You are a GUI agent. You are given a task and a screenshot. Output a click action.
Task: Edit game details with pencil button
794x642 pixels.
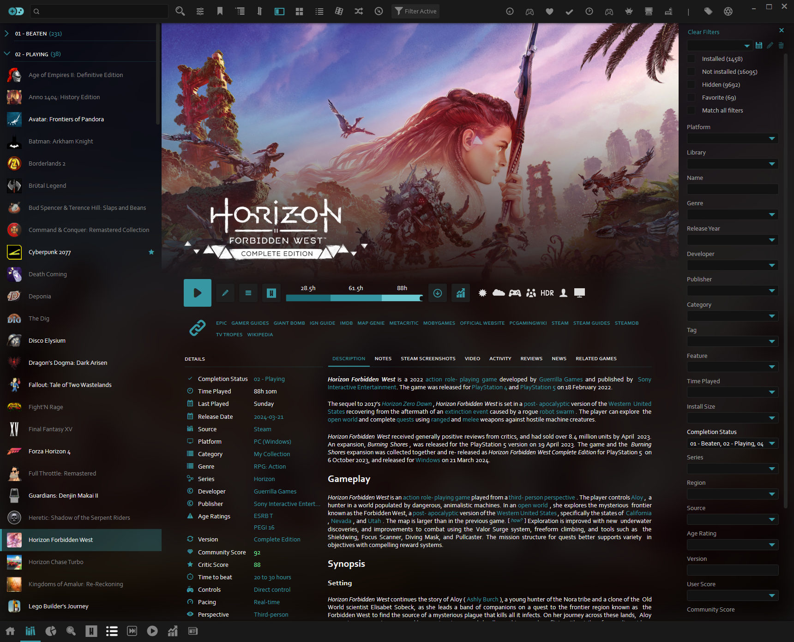(x=225, y=293)
